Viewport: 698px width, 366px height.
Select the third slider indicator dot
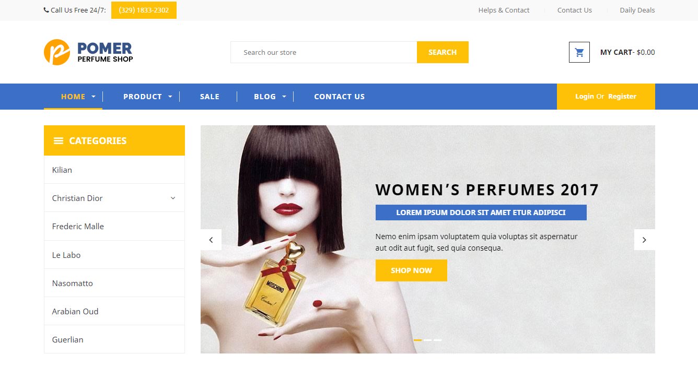(438, 340)
